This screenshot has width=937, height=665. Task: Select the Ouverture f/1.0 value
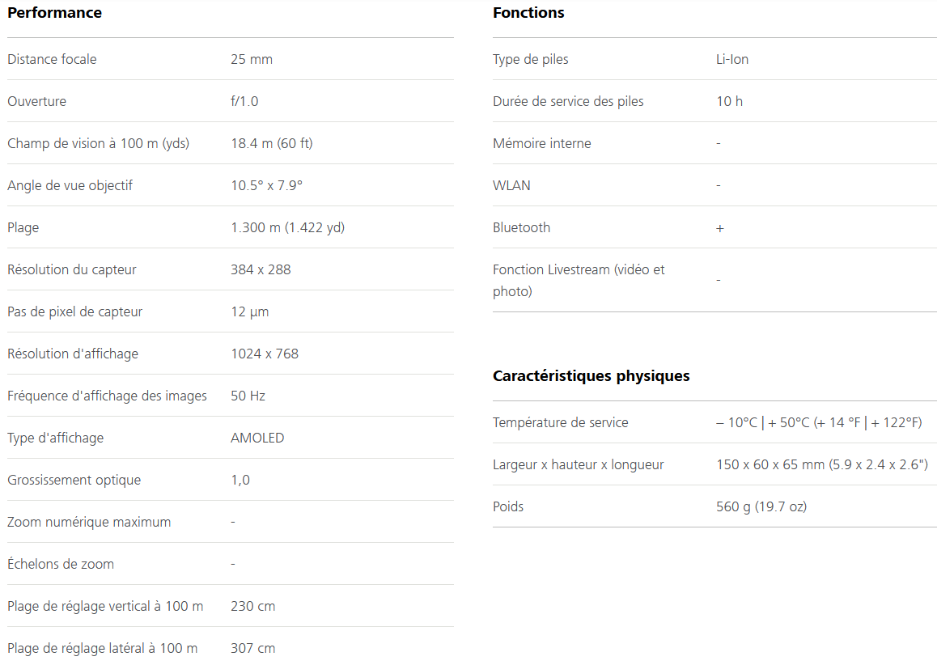pos(244,101)
